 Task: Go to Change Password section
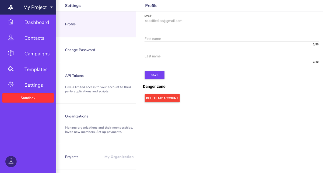80,50
